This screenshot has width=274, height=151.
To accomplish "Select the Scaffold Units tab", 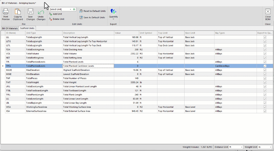I will (x=27, y=28).
